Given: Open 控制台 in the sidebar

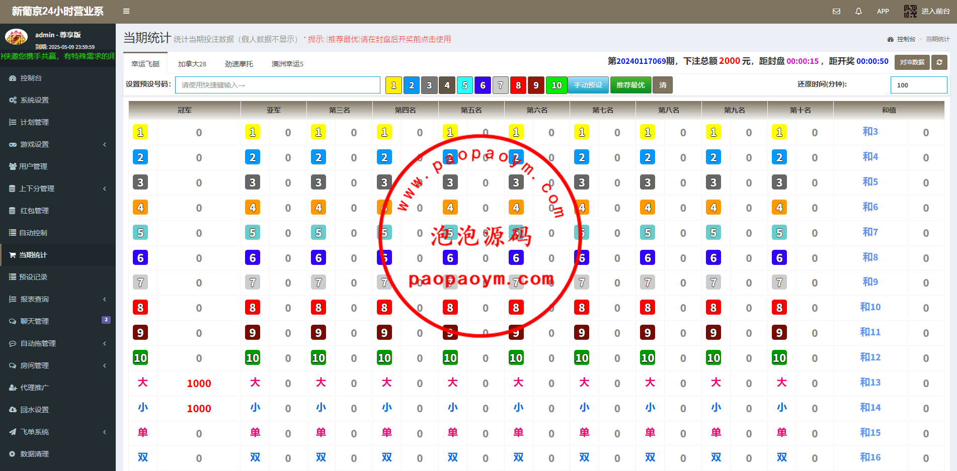Looking at the screenshot, I should click(31, 78).
